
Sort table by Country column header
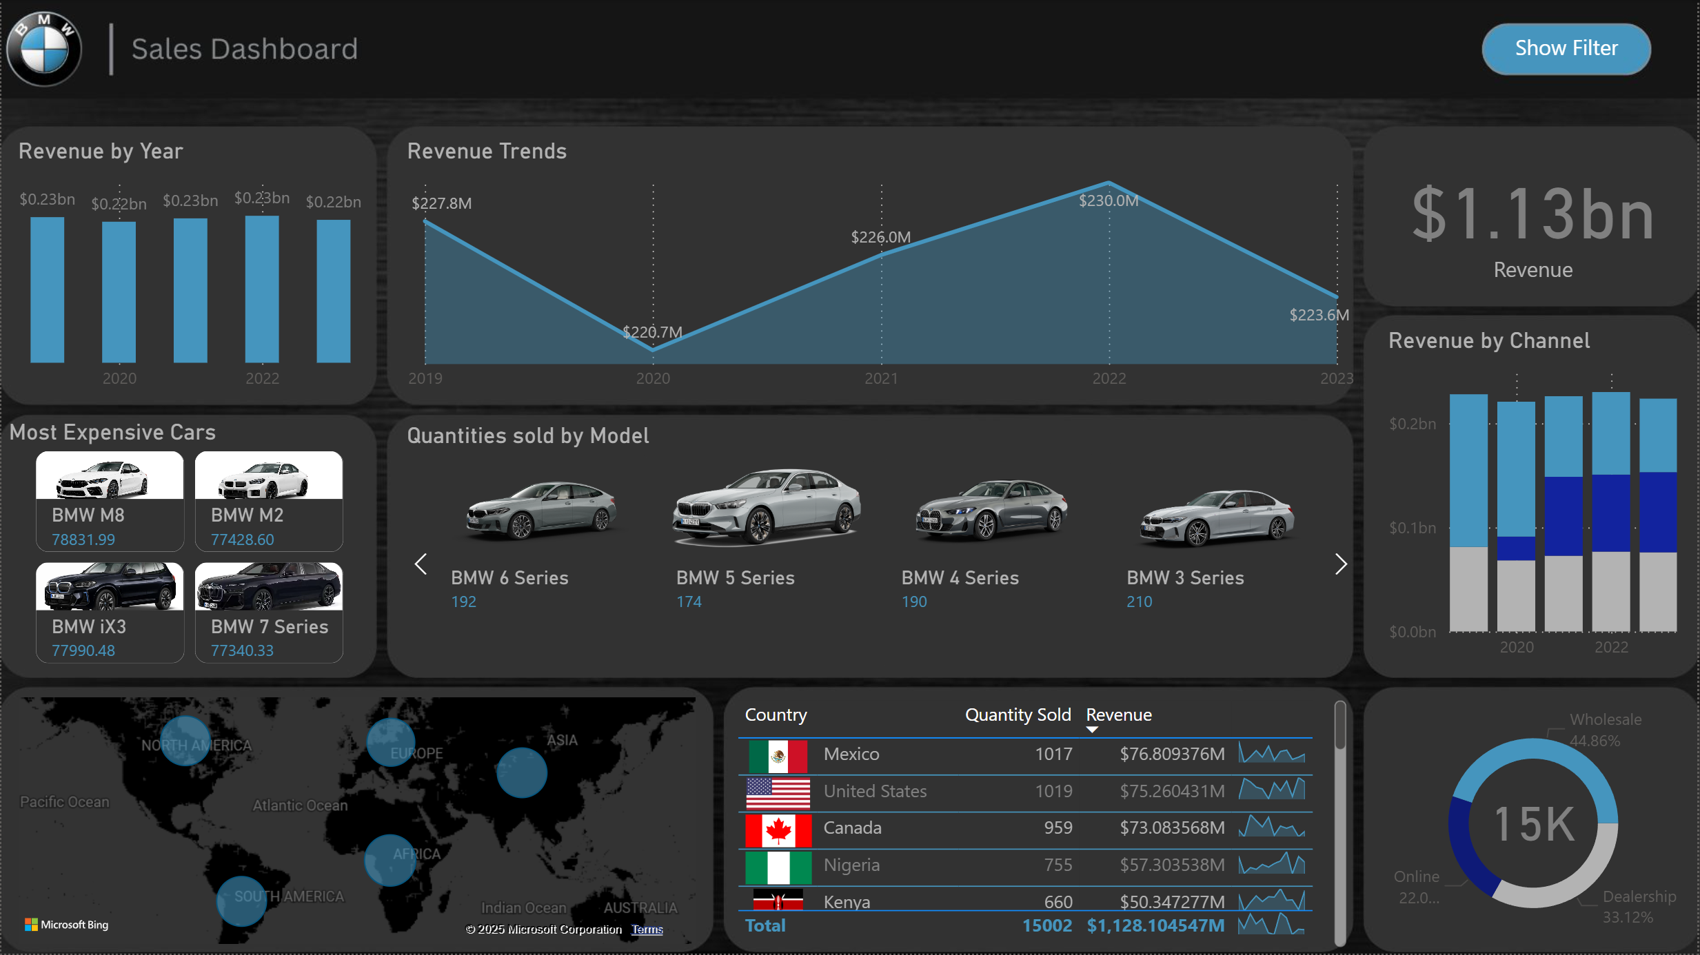pyautogui.click(x=776, y=715)
